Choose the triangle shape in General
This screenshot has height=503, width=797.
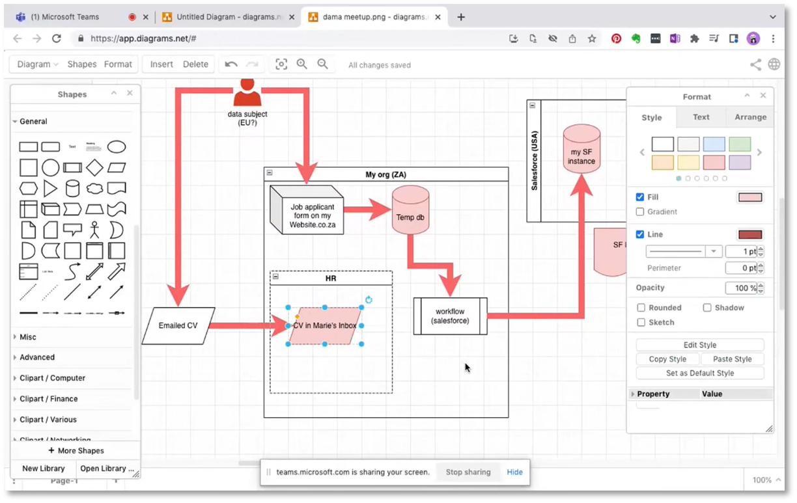point(50,189)
